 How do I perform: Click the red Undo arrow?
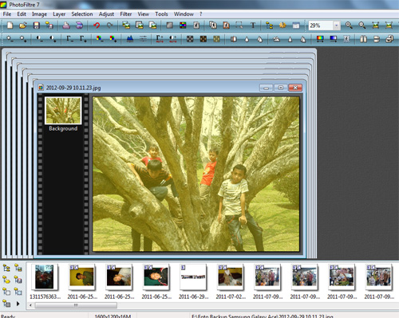click(x=97, y=26)
